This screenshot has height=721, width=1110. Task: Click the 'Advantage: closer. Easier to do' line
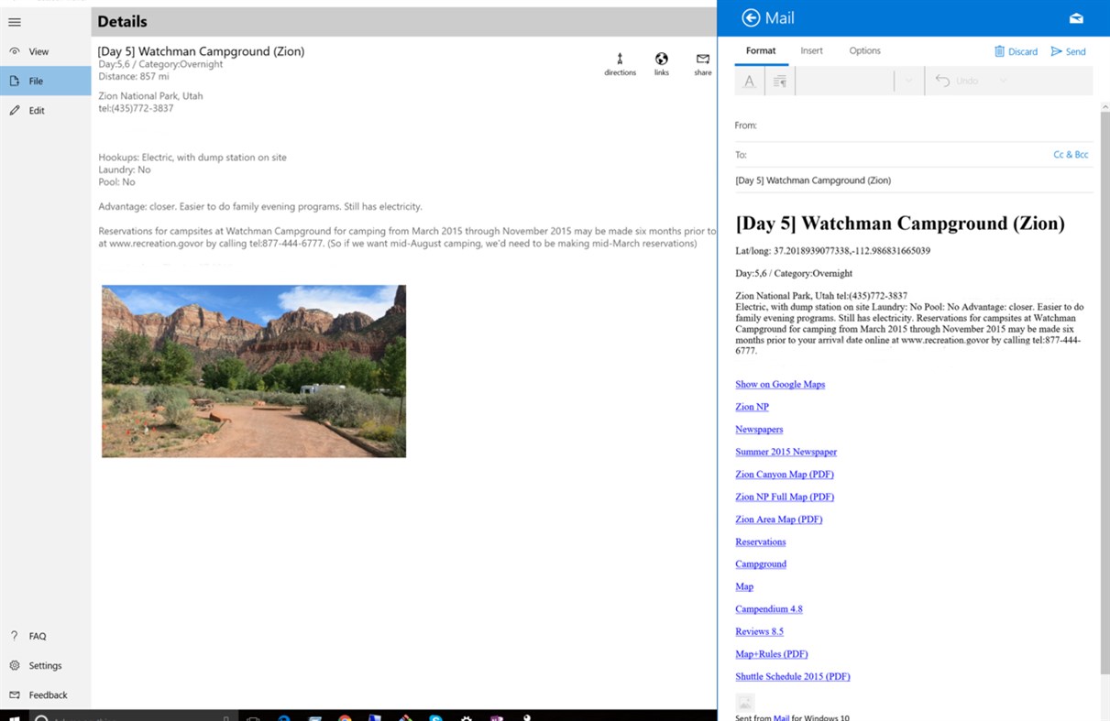coord(260,206)
